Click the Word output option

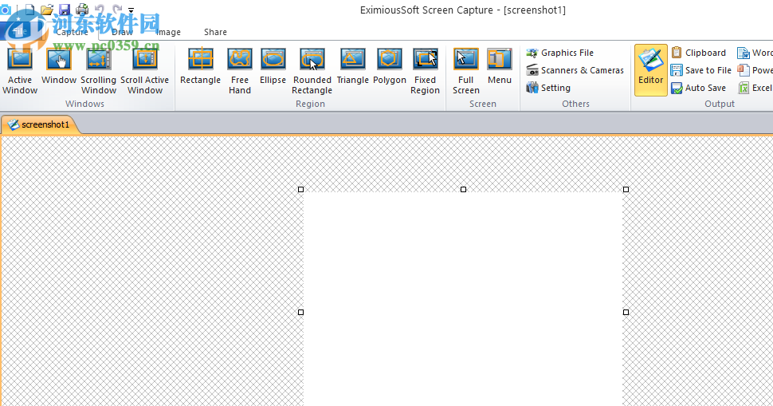754,53
